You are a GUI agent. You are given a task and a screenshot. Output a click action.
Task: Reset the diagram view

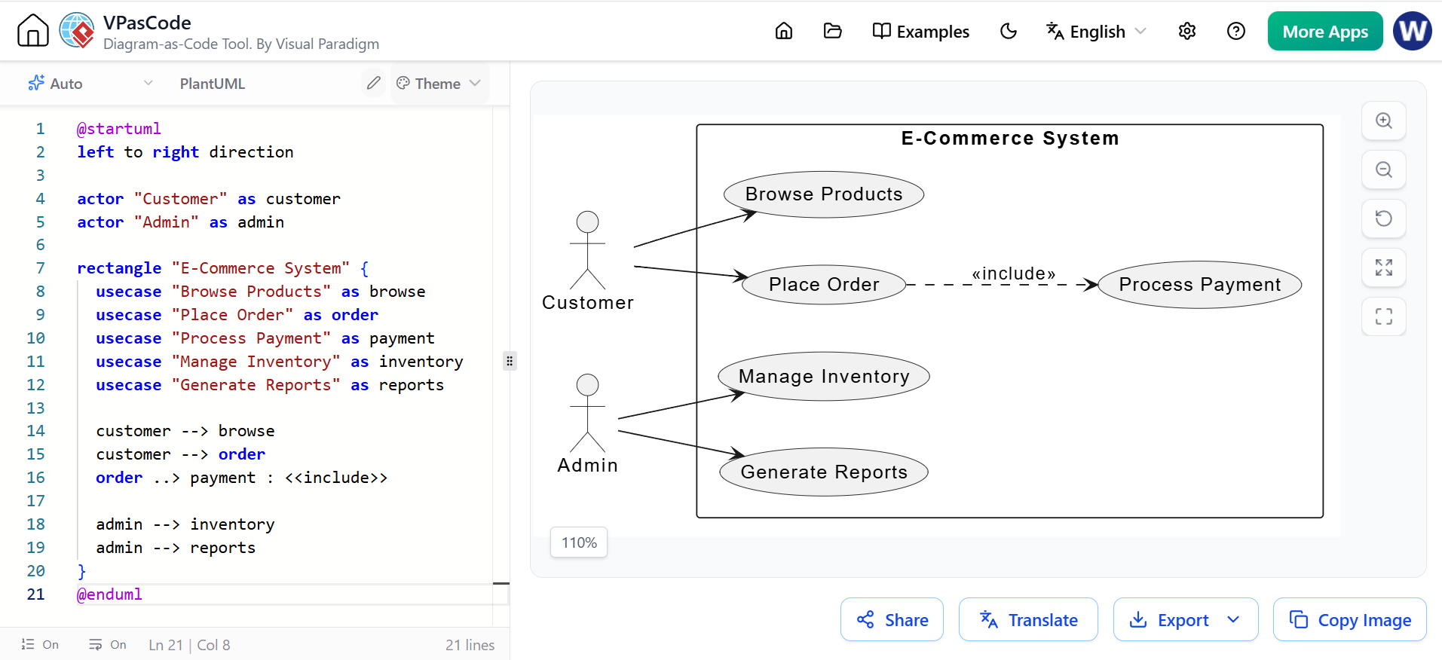click(x=1384, y=218)
